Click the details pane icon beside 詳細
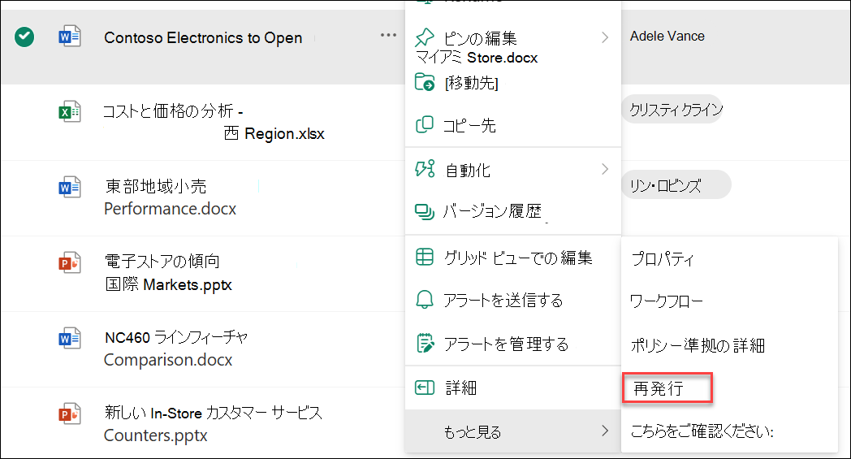Viewport: 851px width, 459px height. click(x=425, y=388)
